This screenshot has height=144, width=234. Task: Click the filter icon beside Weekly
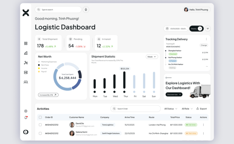(x=207, y=29)
